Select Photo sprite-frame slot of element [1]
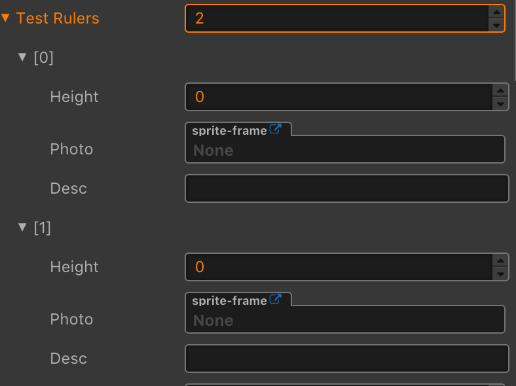Image resolution: width=516 pixels, height=386 pixels. coord(345,320)
